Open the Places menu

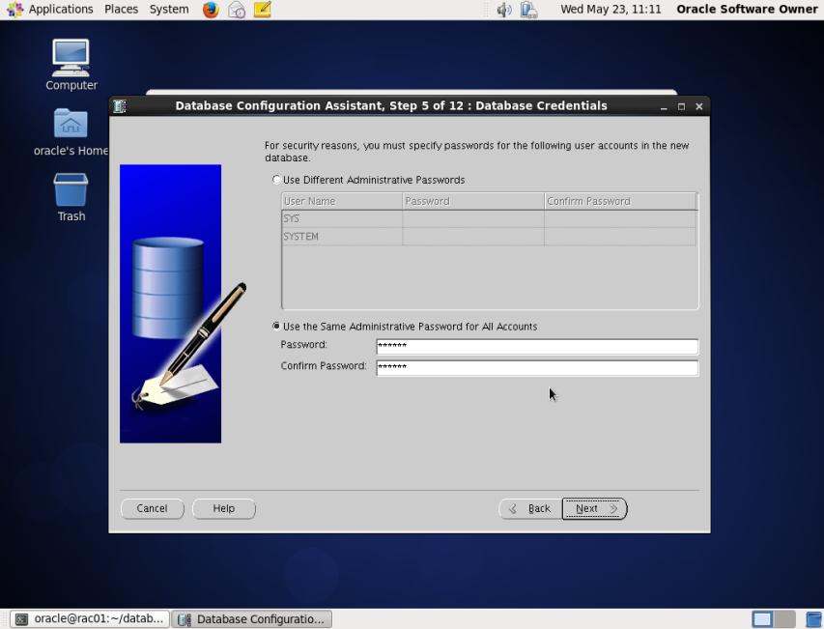(x=120, y=10)
